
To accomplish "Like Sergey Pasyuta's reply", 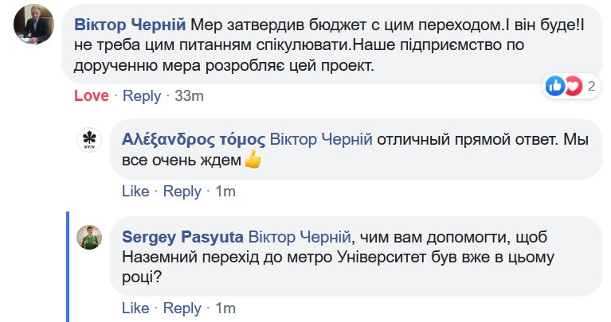I will click(x=135, y=308).
